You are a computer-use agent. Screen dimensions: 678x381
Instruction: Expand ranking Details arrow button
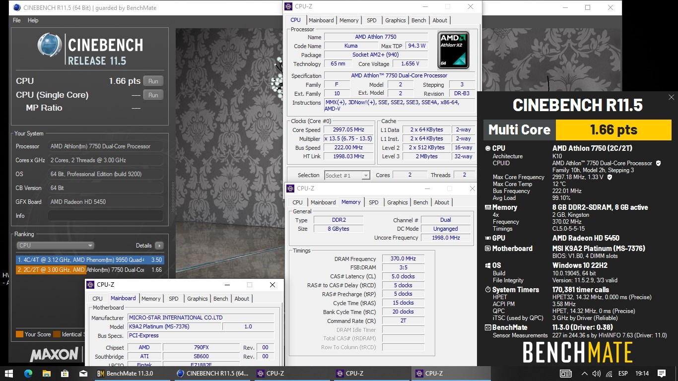click(159, 246)
